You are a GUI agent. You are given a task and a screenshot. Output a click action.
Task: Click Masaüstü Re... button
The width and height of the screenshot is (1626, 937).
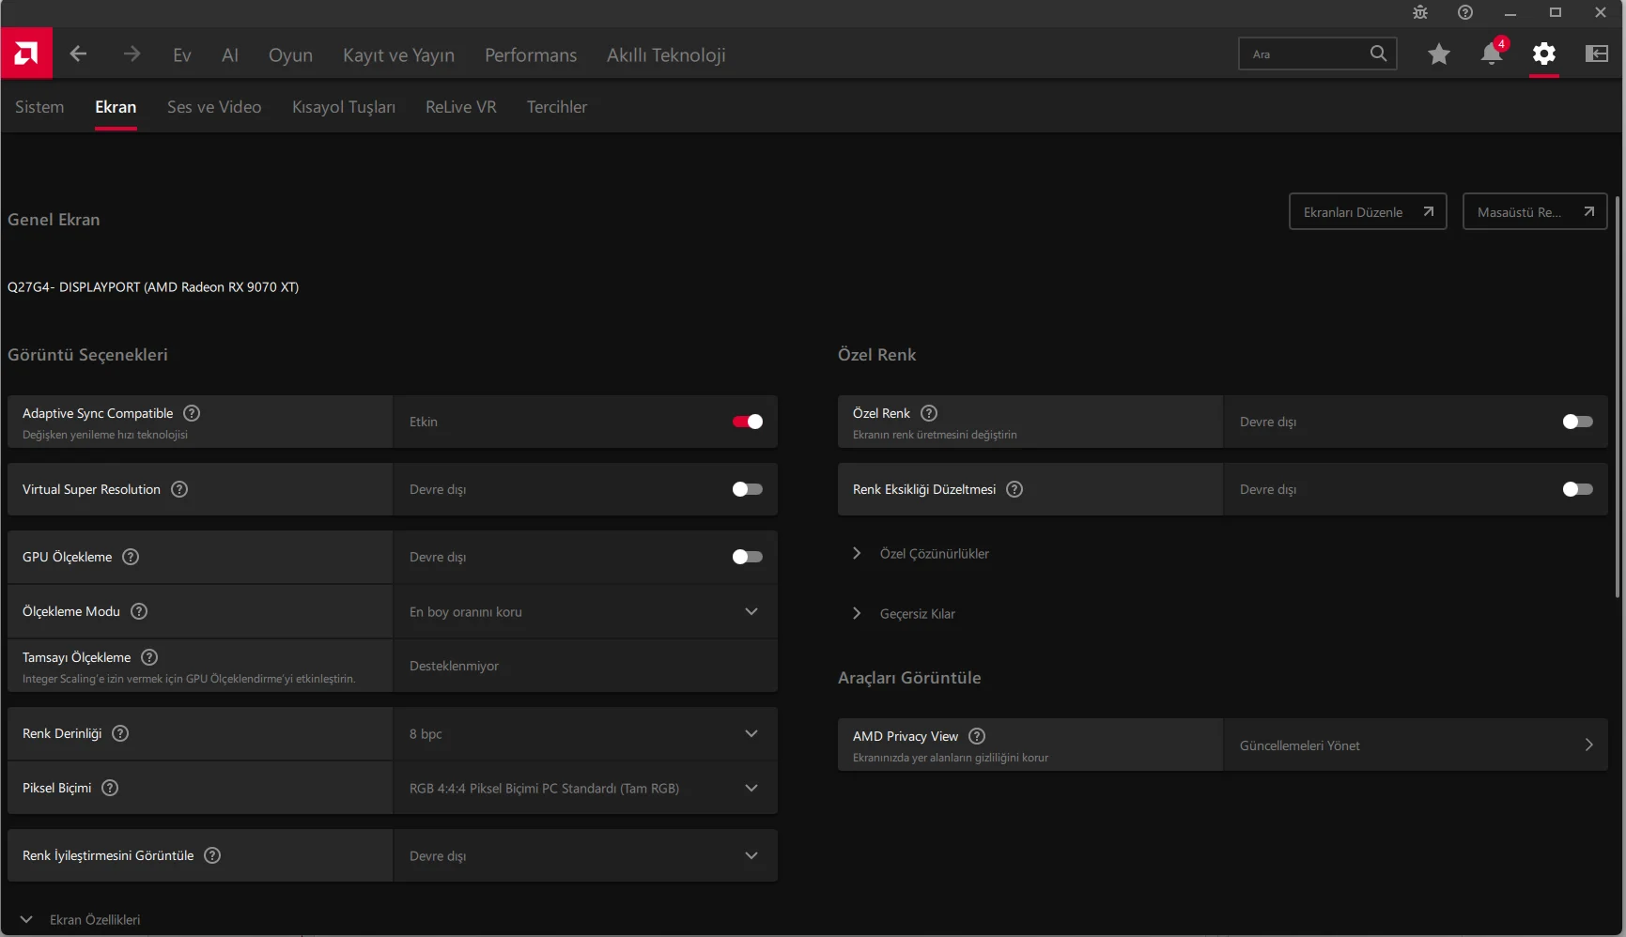(1535, 212)
